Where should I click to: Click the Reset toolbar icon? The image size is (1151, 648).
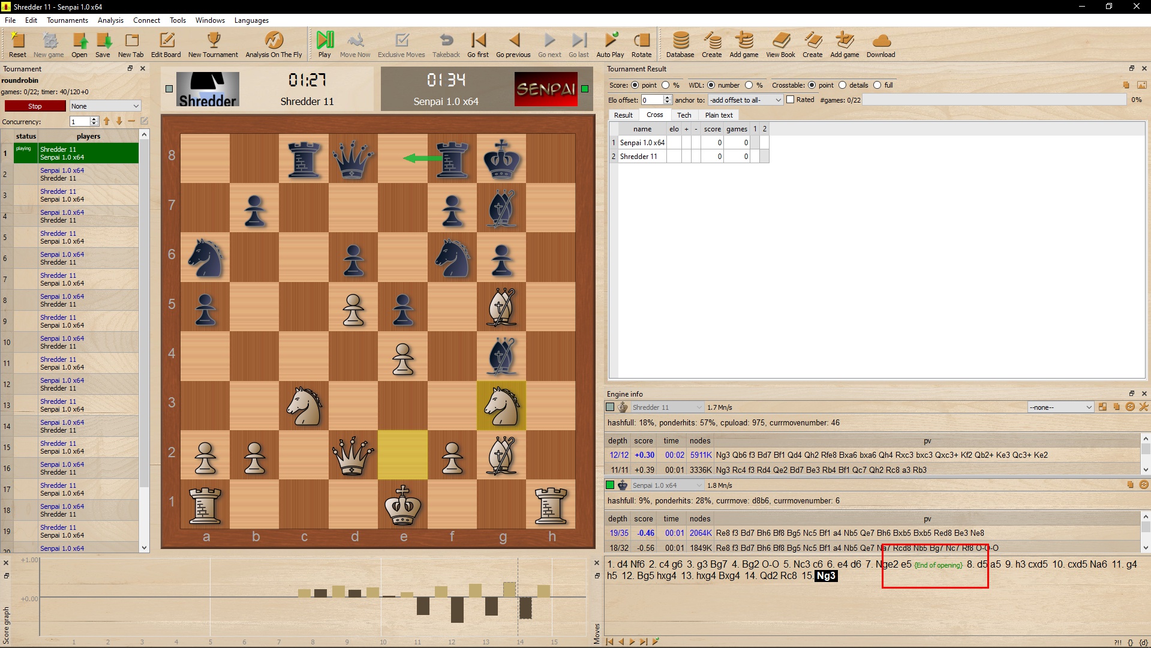(17, 44)
